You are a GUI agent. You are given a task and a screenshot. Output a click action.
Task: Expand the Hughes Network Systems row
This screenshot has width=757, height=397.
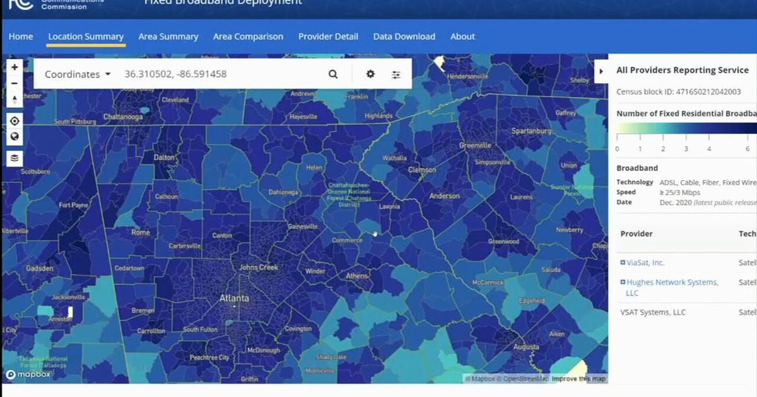623,282
